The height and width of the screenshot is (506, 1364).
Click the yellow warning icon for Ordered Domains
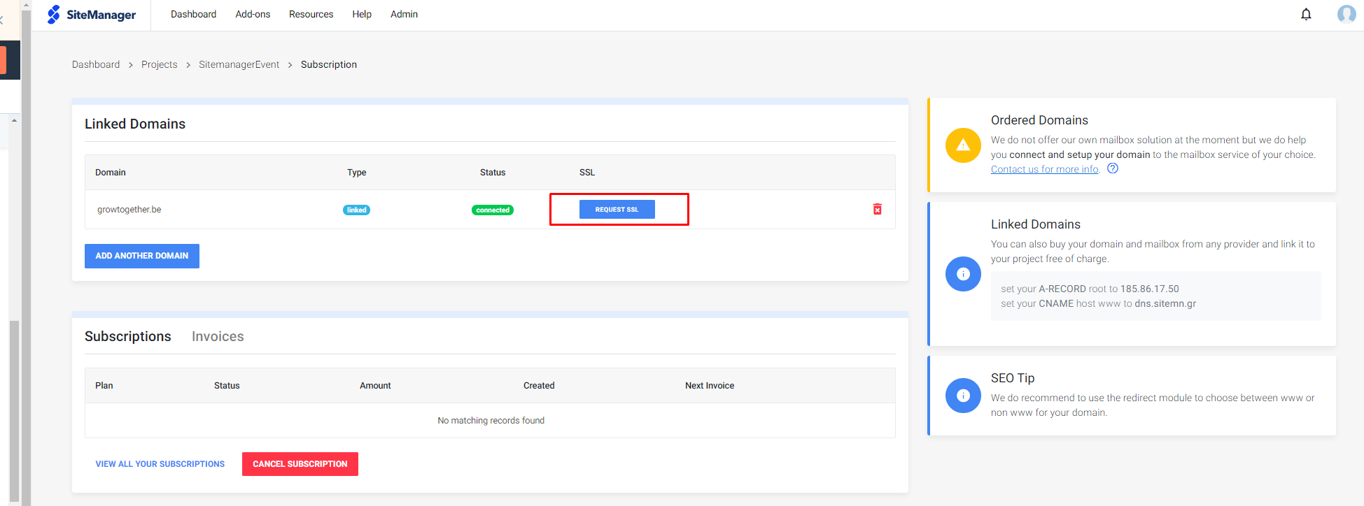click(963, 145)
